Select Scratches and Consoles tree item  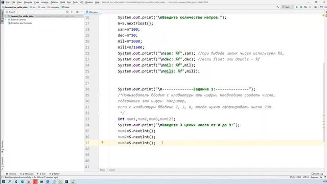(20, 23)
